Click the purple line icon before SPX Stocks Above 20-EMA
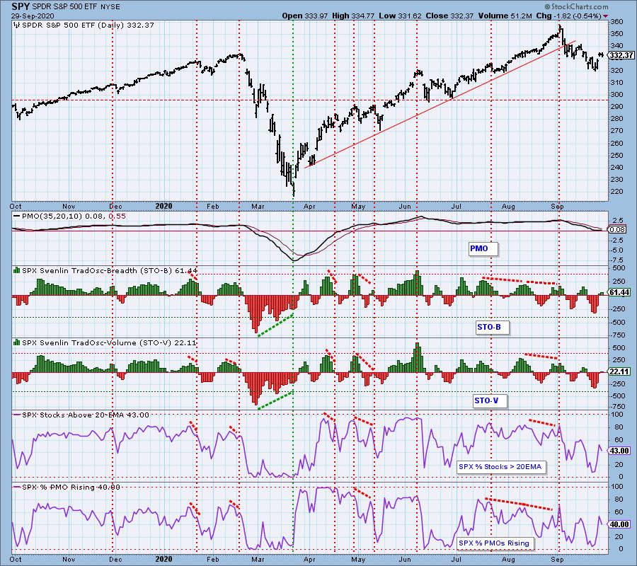The image size is (637, 566). pyautogui.click(x=17, y=415)
